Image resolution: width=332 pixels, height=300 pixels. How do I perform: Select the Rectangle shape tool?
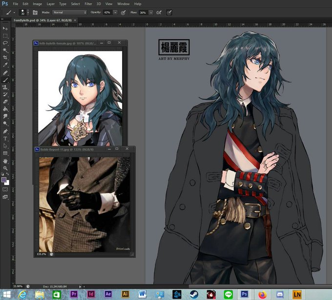(x=5, y=153)
